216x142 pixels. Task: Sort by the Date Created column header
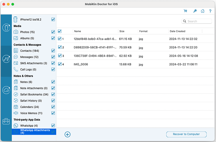click(177, 31)
